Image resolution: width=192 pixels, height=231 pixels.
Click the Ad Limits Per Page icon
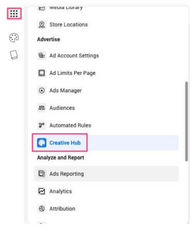pos(42,73)
